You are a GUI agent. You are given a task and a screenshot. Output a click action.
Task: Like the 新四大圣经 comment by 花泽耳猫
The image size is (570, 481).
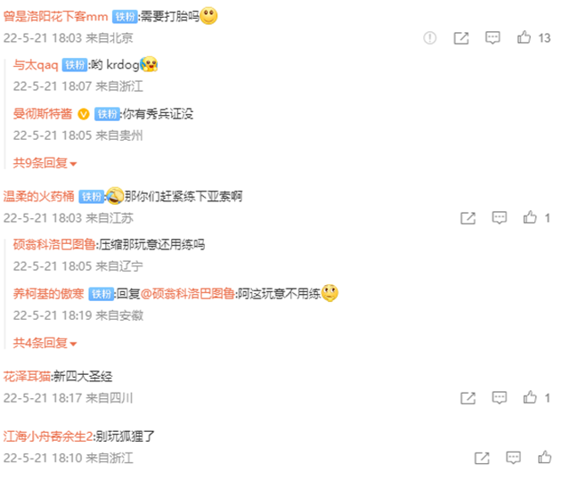click(x=530, y=397)
